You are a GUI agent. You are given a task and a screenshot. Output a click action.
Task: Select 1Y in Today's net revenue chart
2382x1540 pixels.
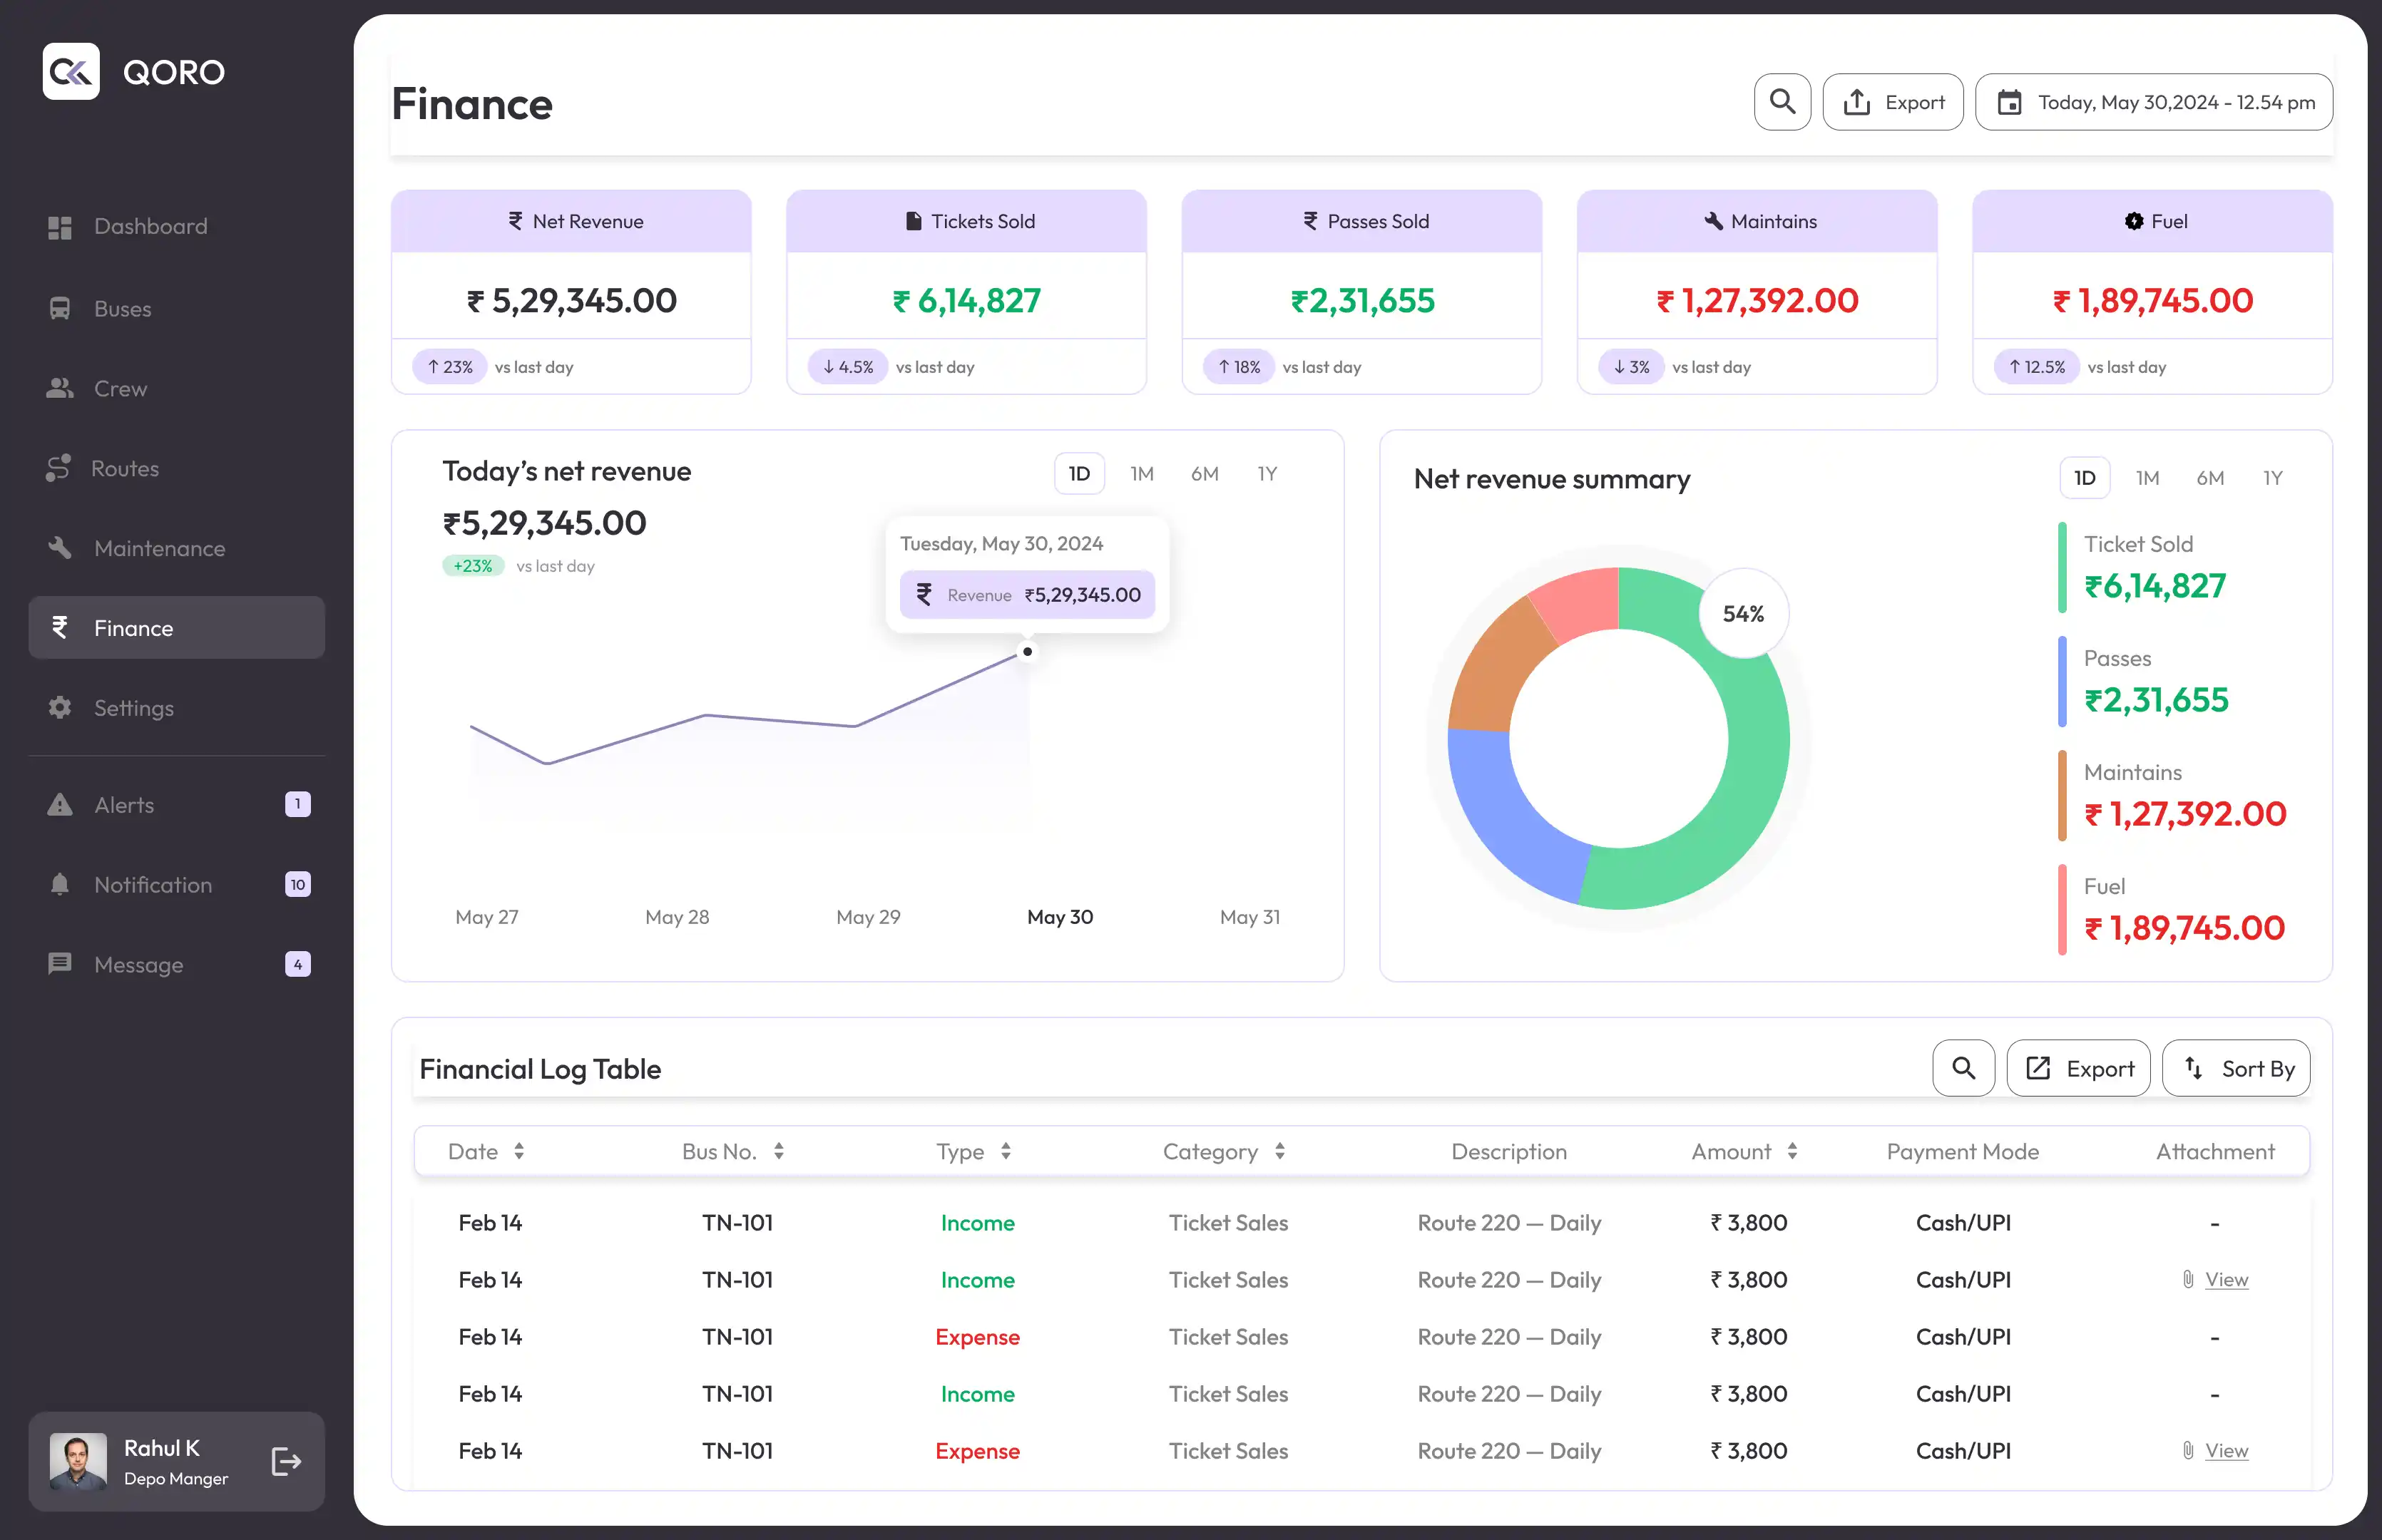[x=1267, y=474]
